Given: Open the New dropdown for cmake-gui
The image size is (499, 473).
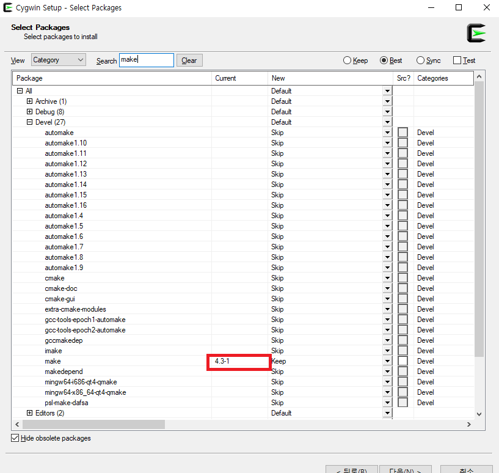Looking at the screenshot, I should click(387, 299).
